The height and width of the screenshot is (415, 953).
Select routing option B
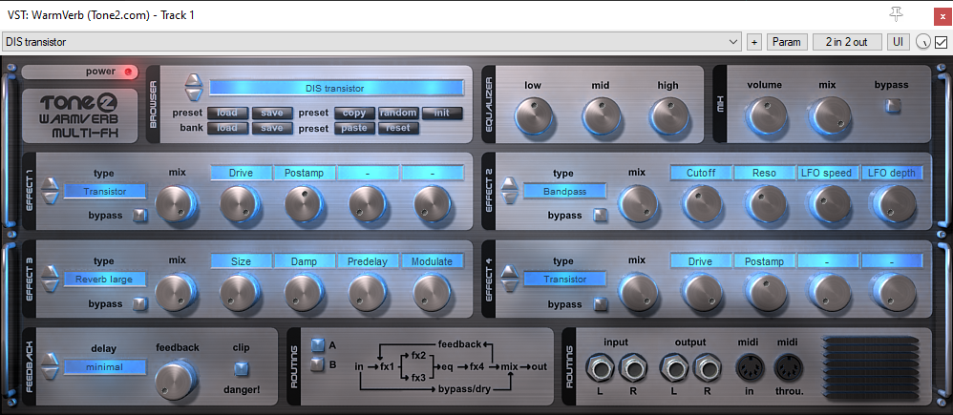click(318, 364)
